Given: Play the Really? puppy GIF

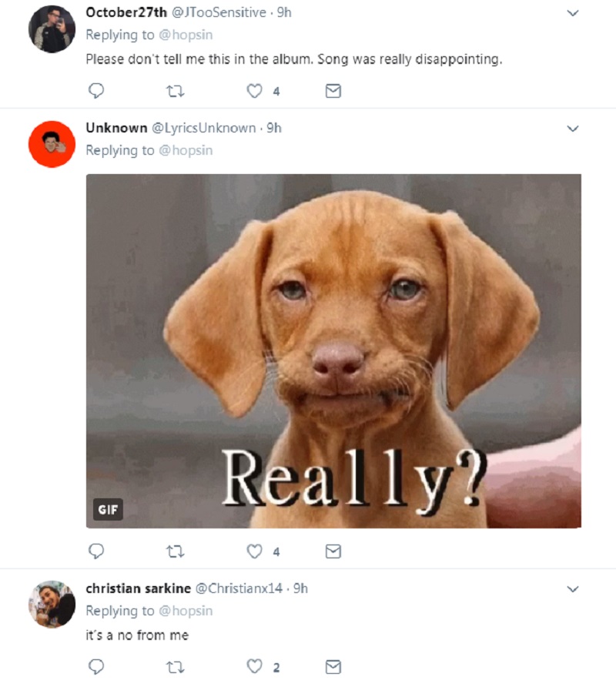Looking at the screenshot, I should (333, 351).
